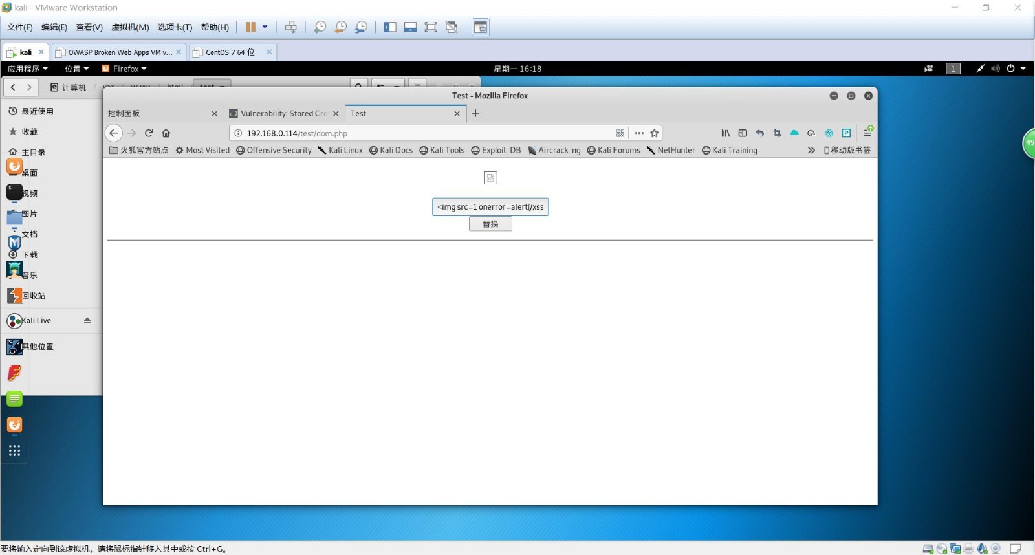The height and width of the screenshot is (555, 1035).
Task: Toggle the VMware thumbnail bar
Action: tap(410, 27)
